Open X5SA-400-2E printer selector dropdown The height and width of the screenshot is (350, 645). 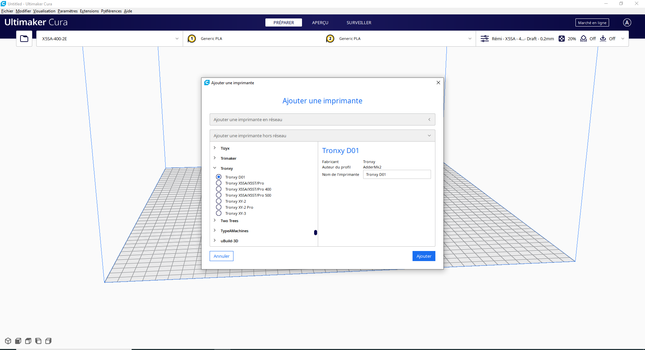pos(110,39)
